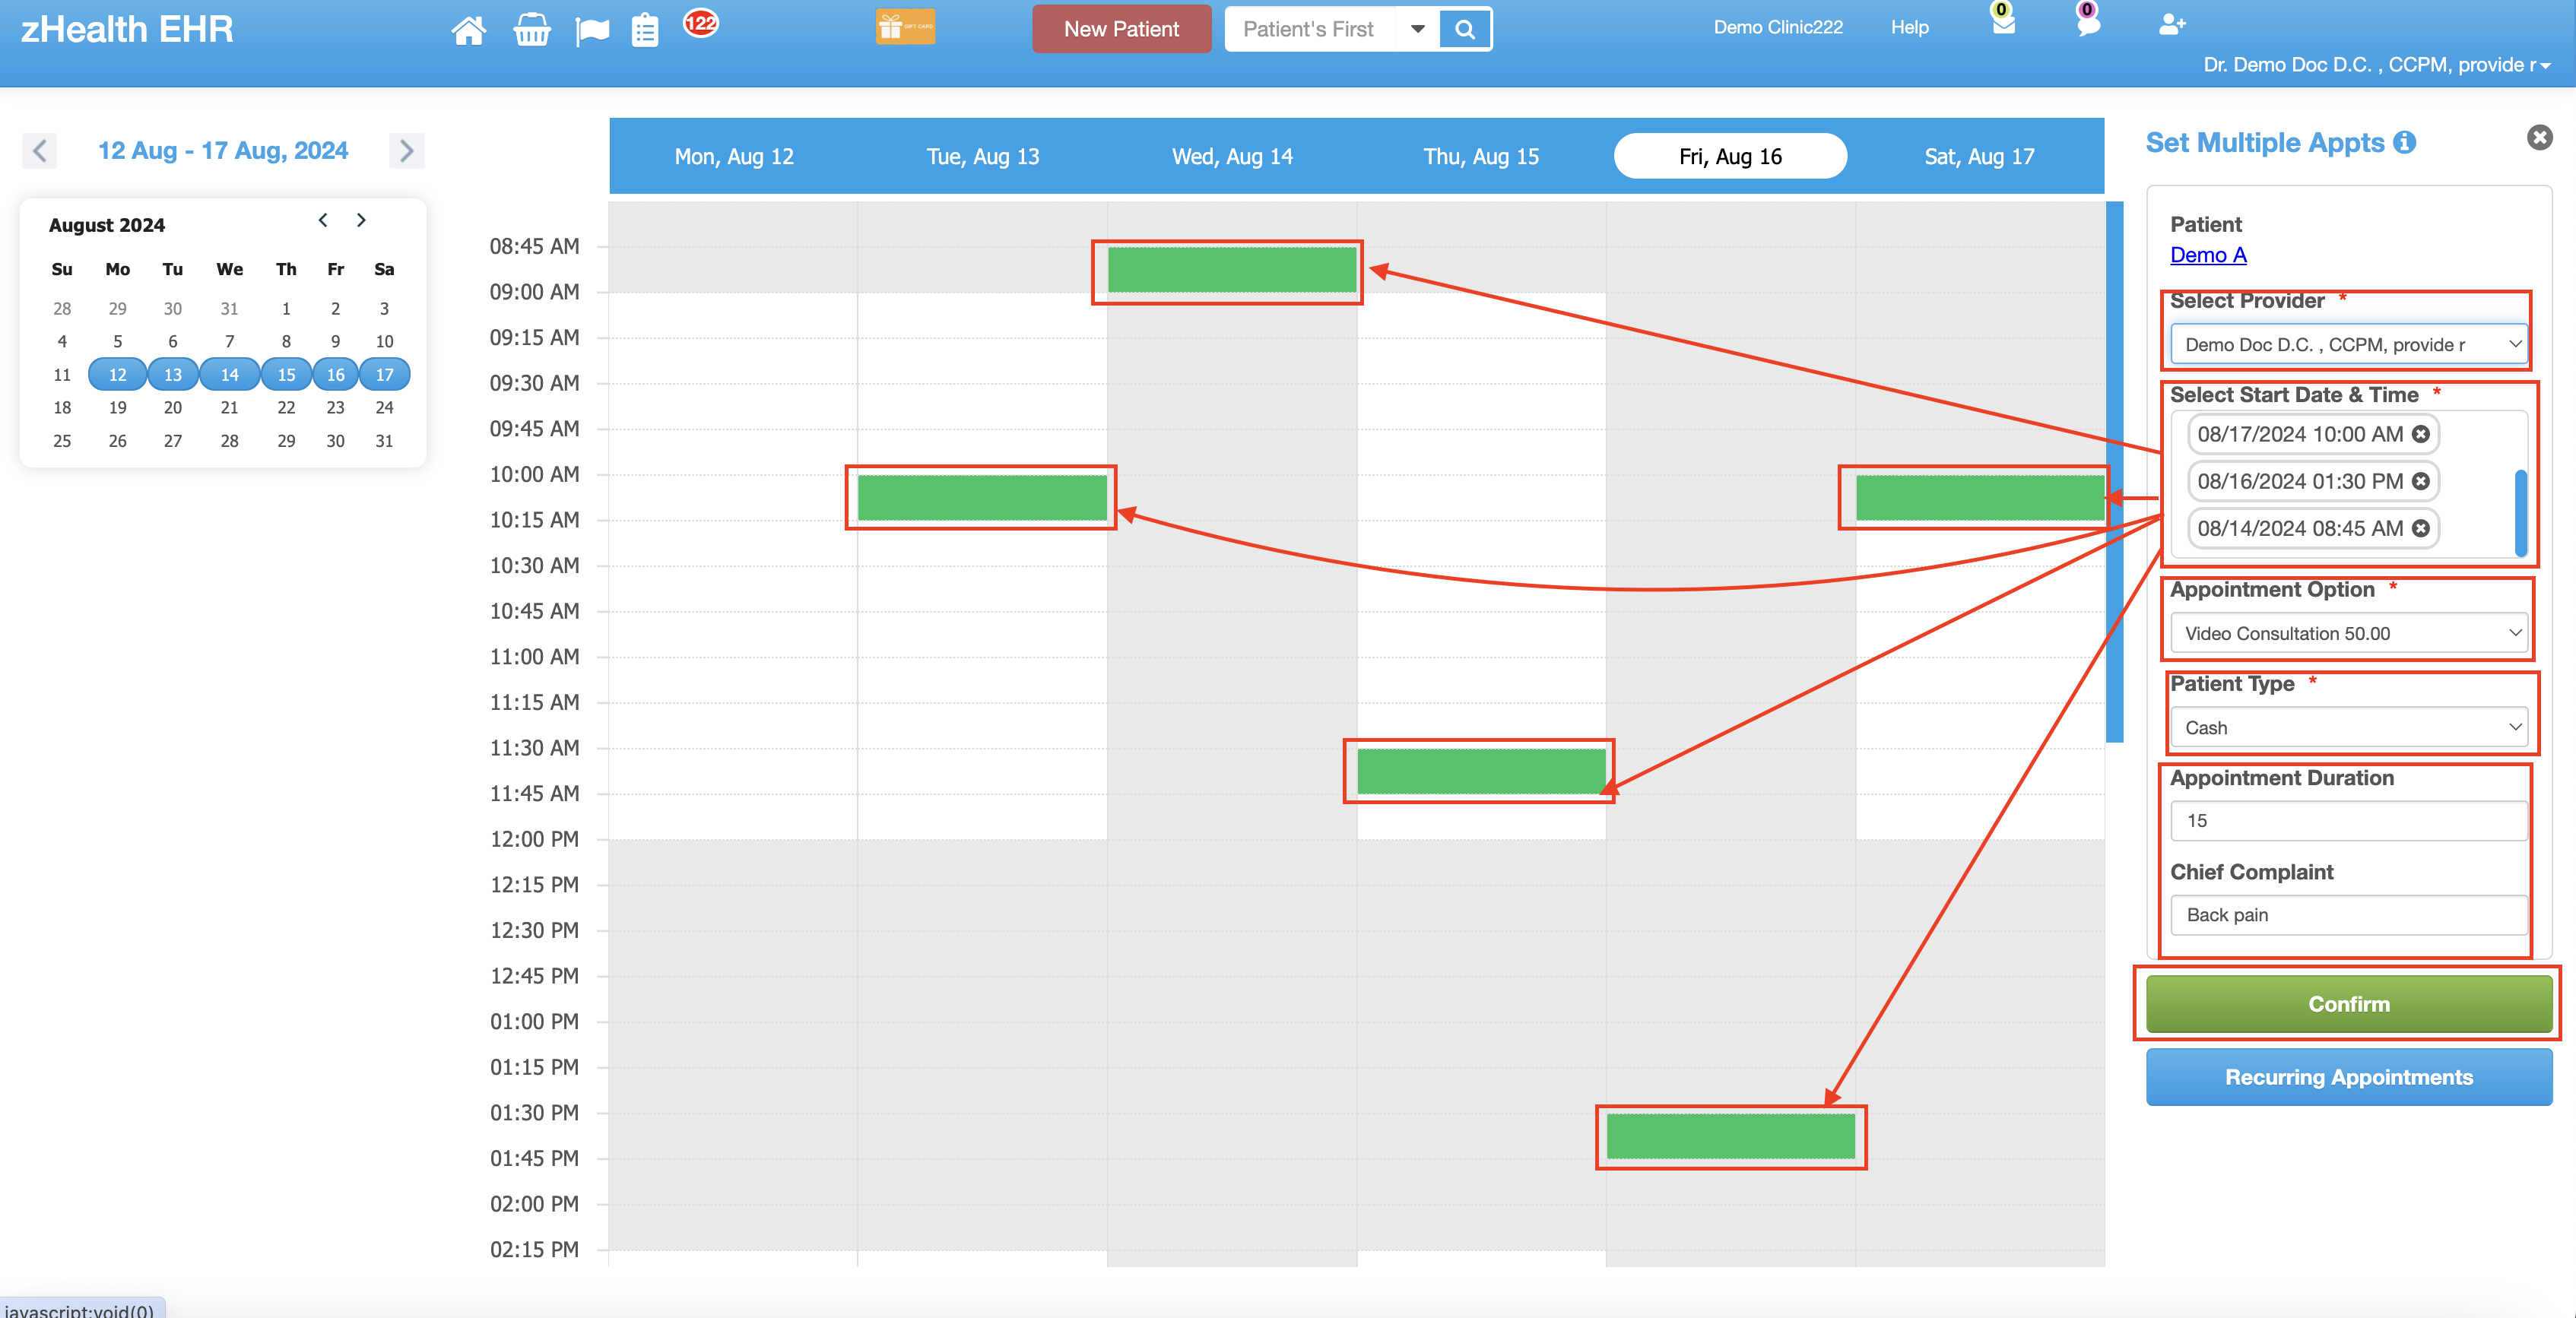Remove the 08/17/2024 10:00 AM slot

(x=2420, y=434)
